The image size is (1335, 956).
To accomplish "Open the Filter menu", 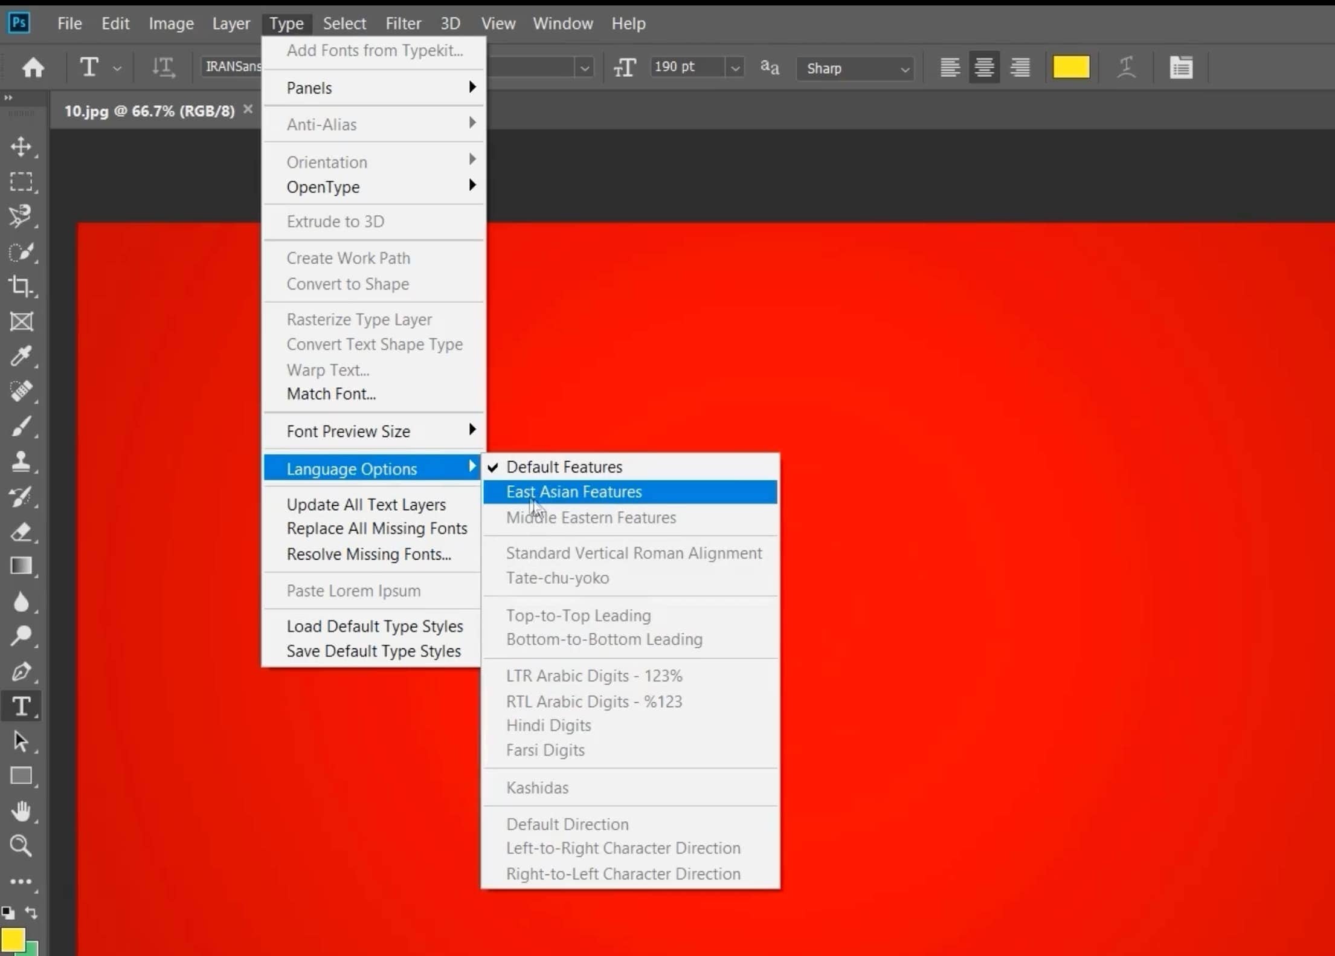I will tap(403, 24).
